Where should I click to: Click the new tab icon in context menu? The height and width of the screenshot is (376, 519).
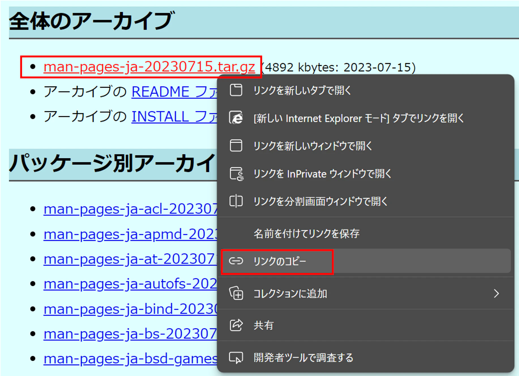click(x=236, y=90)
